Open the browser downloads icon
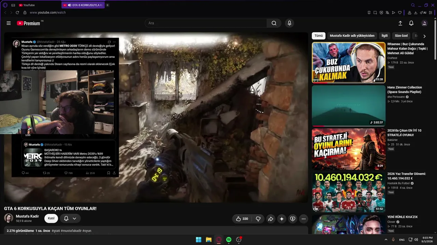437x245 pixels. point(415,13)
